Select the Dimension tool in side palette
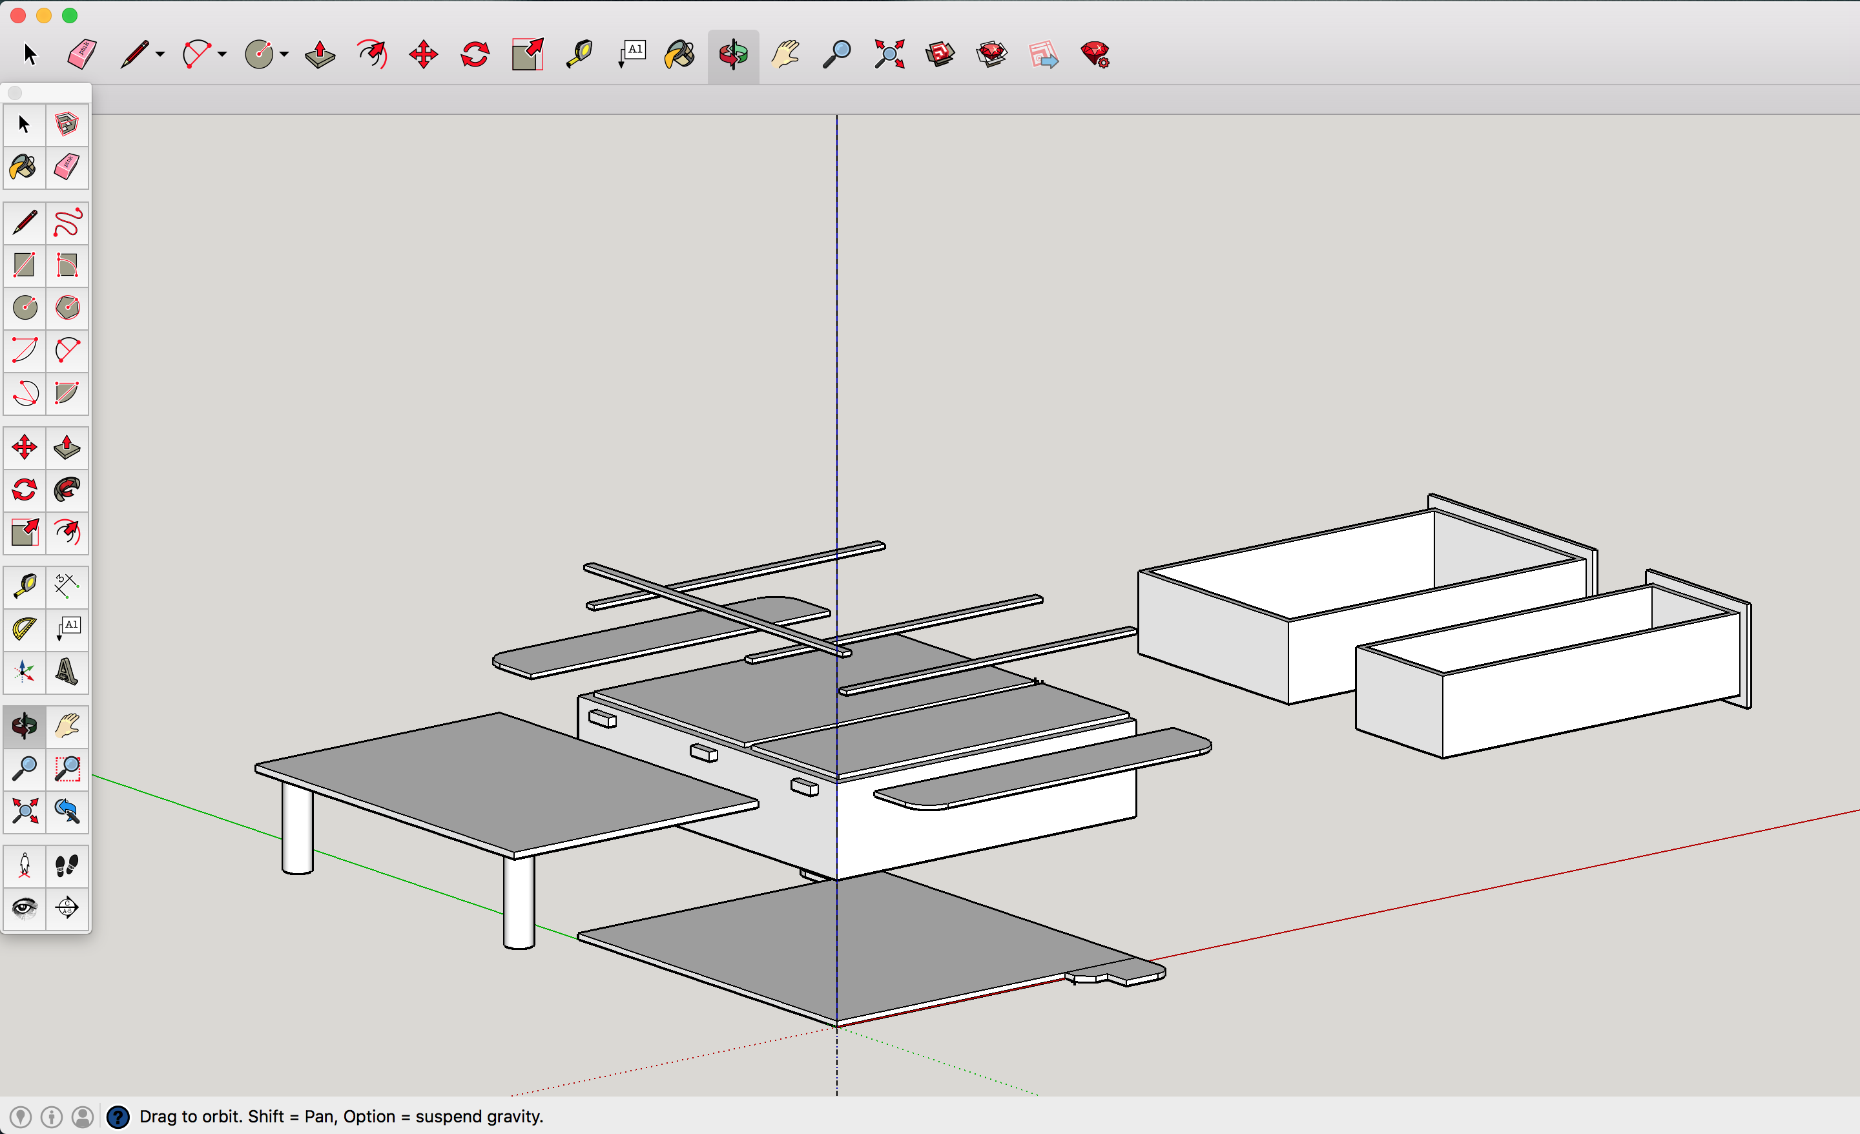The image size is (1860, 1134). [x=67, y=586]
